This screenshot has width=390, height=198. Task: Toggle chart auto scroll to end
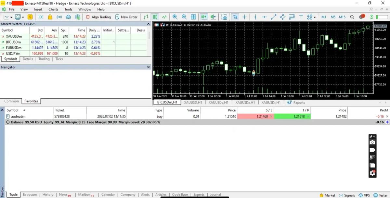click(204, 17)
